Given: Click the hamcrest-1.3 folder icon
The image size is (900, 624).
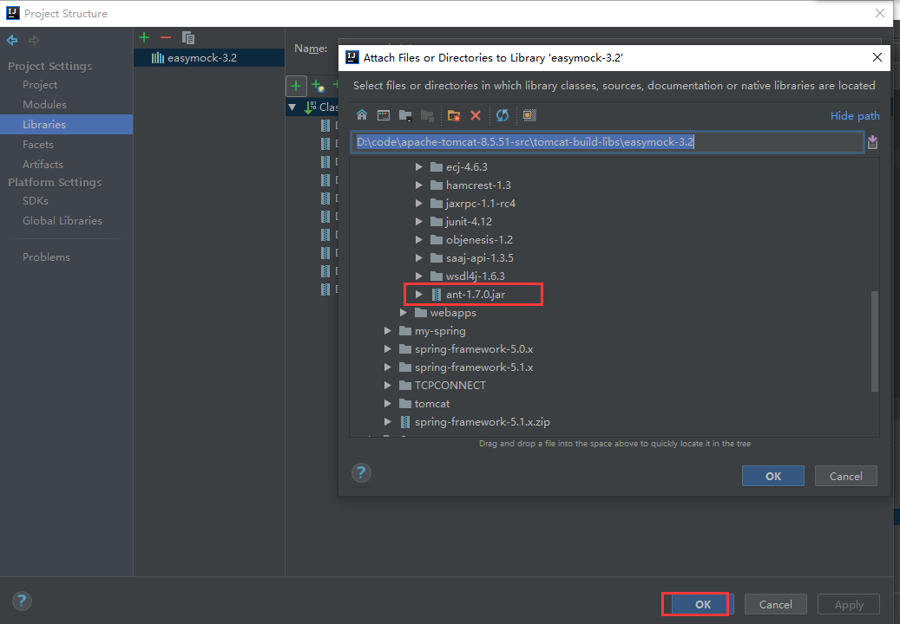Looking at the screenshot, I should [437, 185].
